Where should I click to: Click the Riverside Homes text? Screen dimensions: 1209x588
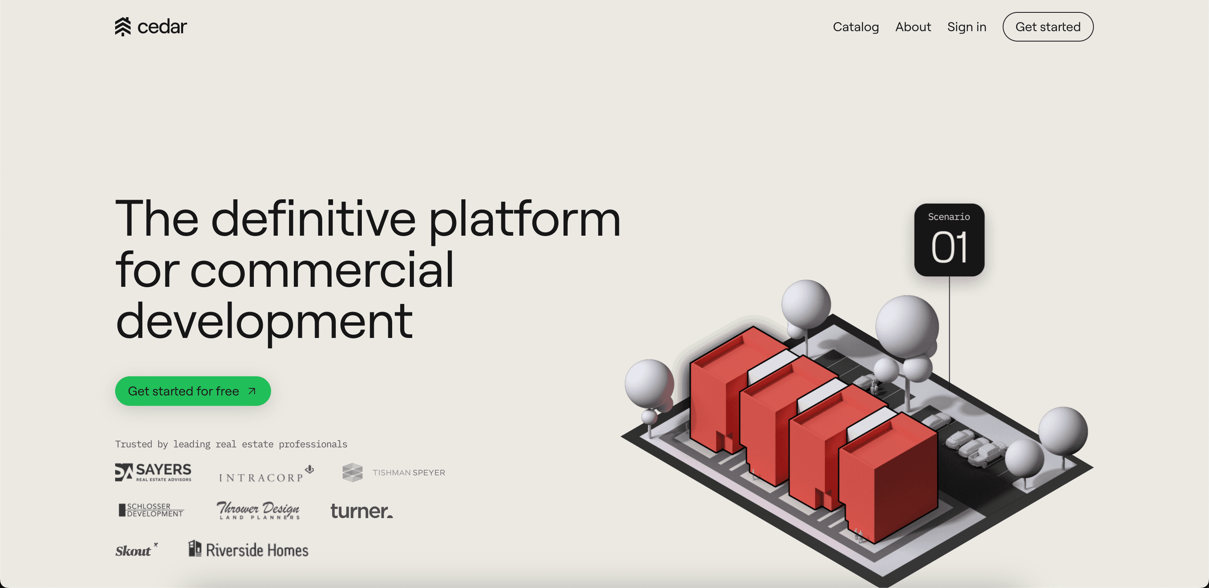(x=257, y=550)
